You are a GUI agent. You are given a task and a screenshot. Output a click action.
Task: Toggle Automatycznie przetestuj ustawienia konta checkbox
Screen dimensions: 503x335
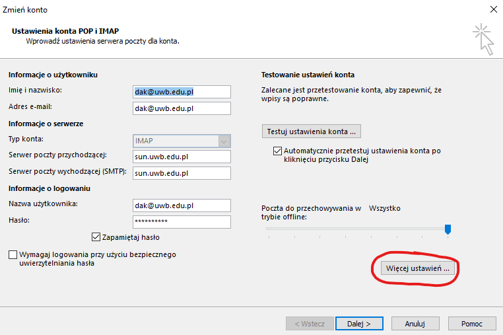(x=277, y=151)
